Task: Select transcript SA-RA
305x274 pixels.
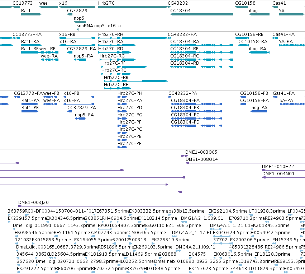Action: coord(292,45)
